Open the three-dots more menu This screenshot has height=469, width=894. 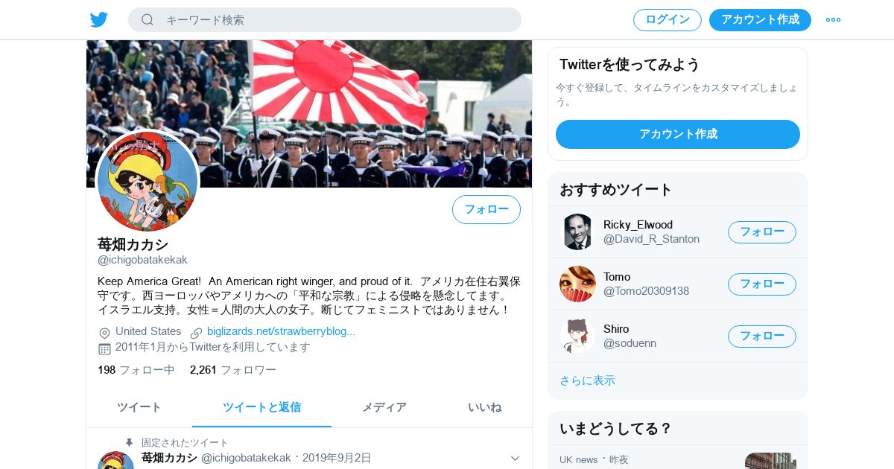click(833, 19)
